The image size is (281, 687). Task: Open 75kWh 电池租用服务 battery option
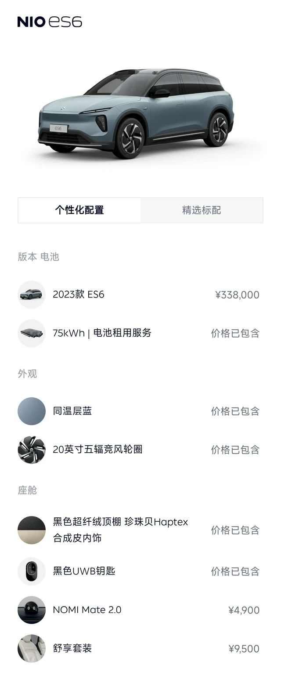[x=102, y=333]
